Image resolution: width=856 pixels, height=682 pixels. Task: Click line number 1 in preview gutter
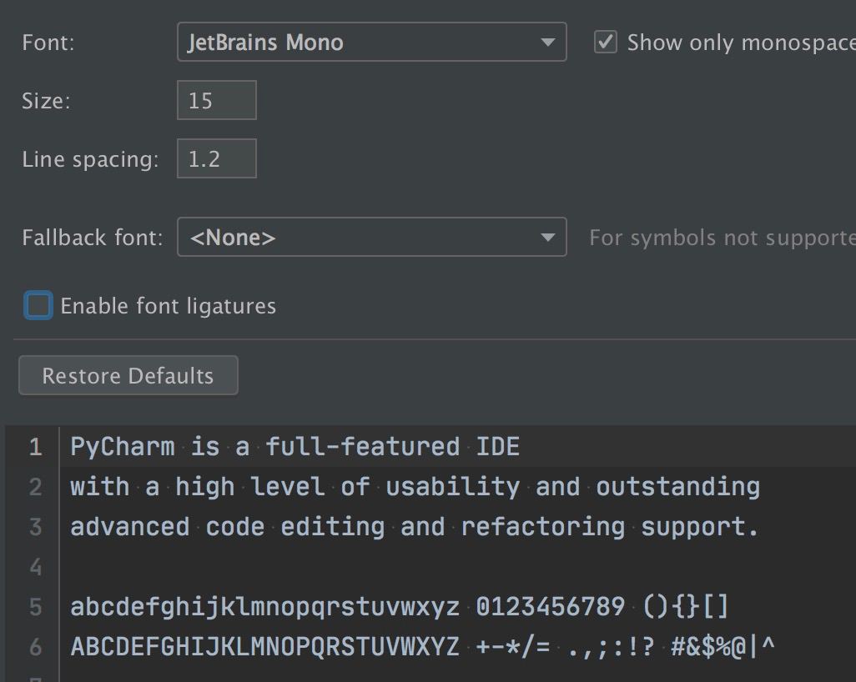coord(36,447)
